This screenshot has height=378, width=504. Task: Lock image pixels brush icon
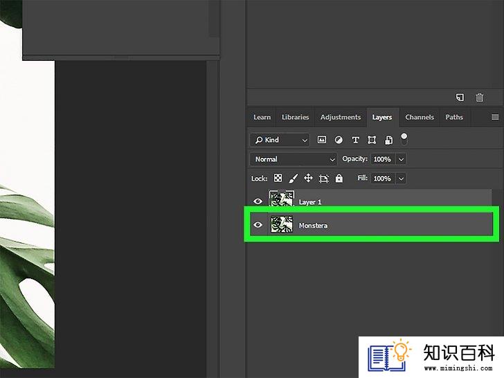293,179
